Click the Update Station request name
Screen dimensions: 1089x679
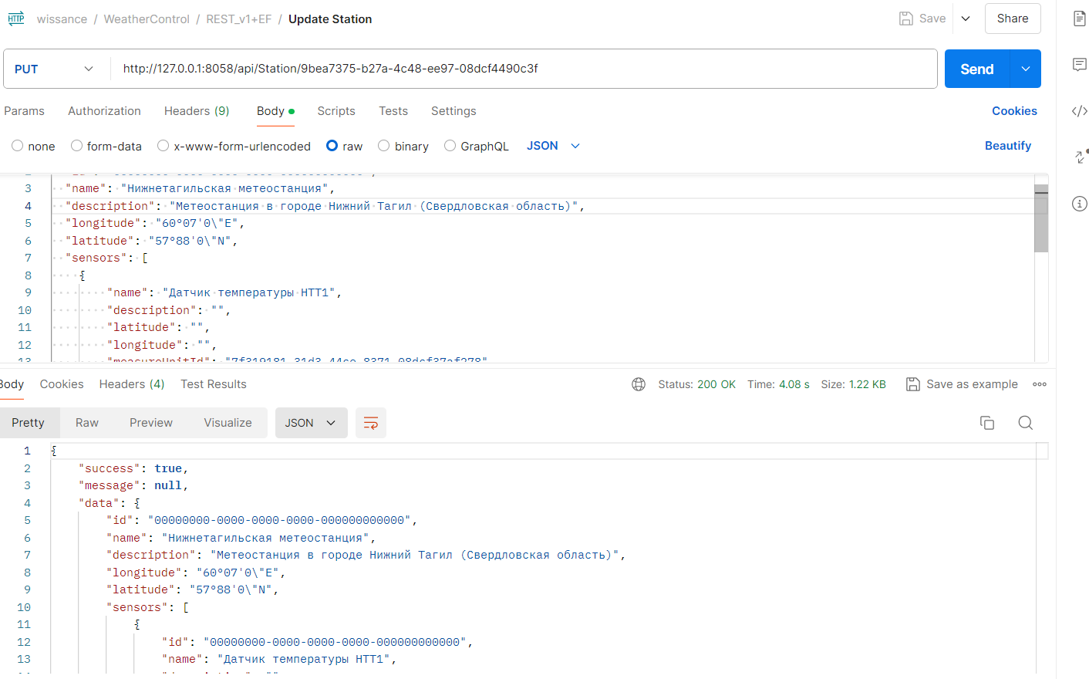[x=330, y=19]
